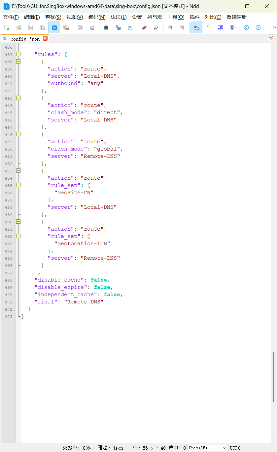The height and width of the screenshot is (452, 277).
Task: Click the save floppy disk icon
Action: pyautogui.click(x=30, y=27)
